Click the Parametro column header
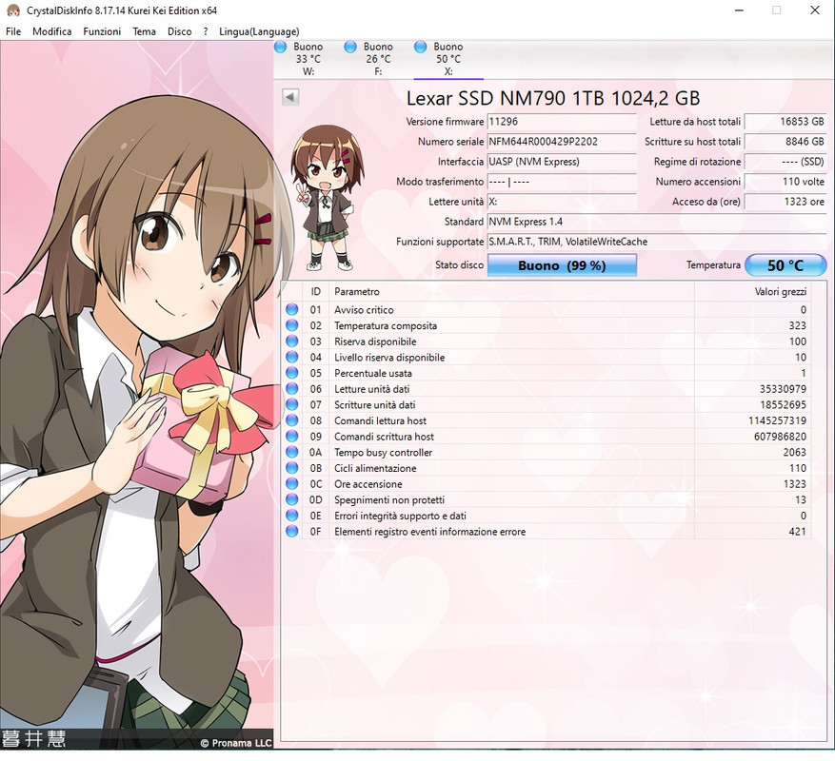This screenshot has width=835, height=761. tap(511, 292)
